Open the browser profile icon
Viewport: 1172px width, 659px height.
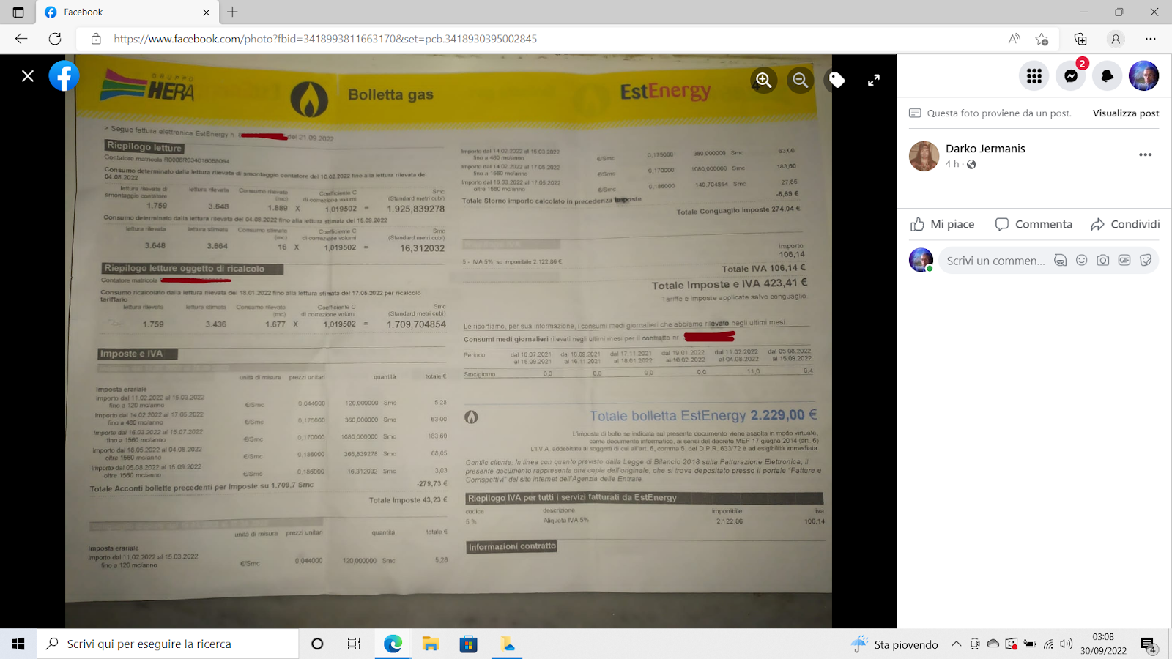(1116, 39)
